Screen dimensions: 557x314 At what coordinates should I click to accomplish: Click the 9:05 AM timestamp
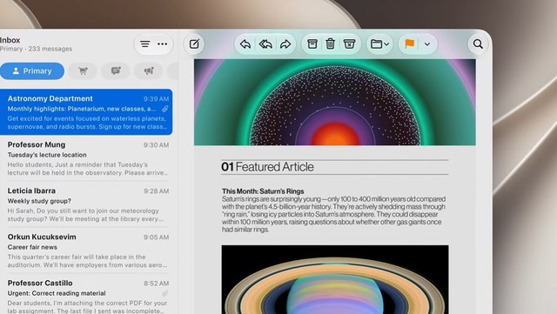[x=156, y=237]
